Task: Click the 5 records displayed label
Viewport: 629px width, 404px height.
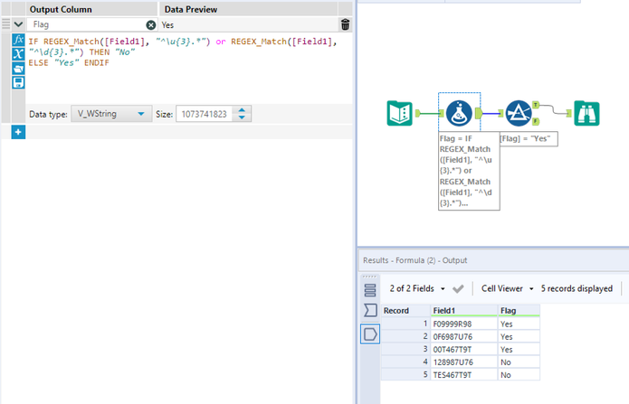Action: [577, 288]
